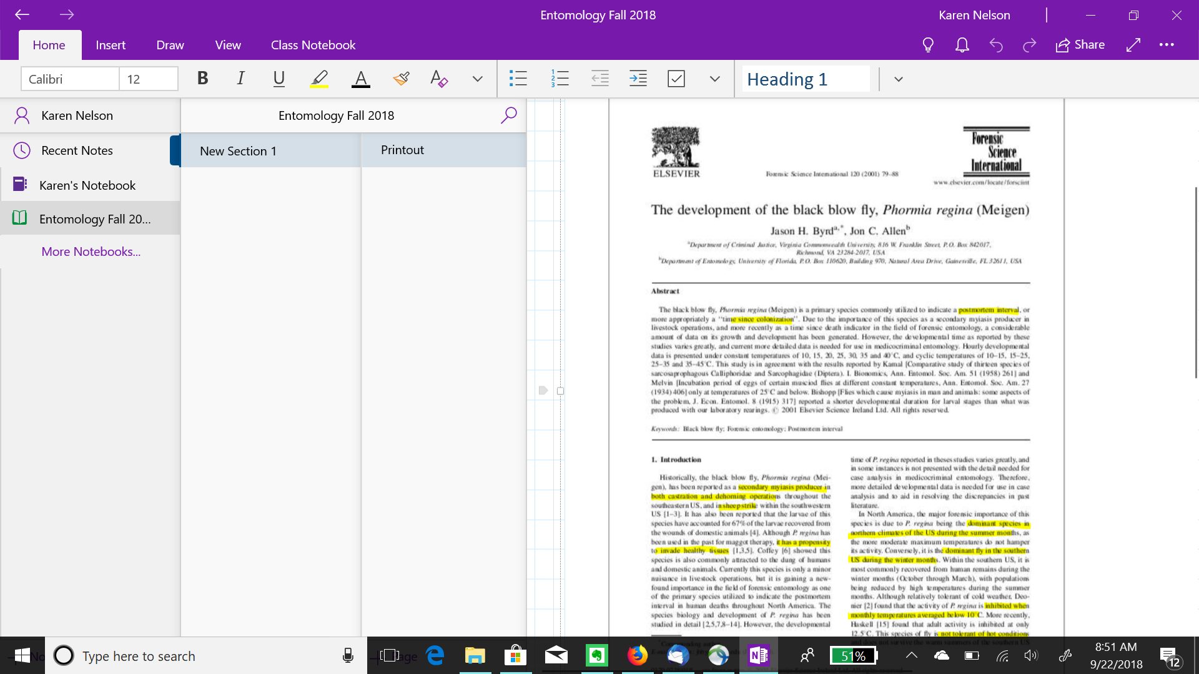Open the Heading 1 style dropdown
Image resolution: width=1199 pixels, height=674 pixels.
tap(898, 79)
